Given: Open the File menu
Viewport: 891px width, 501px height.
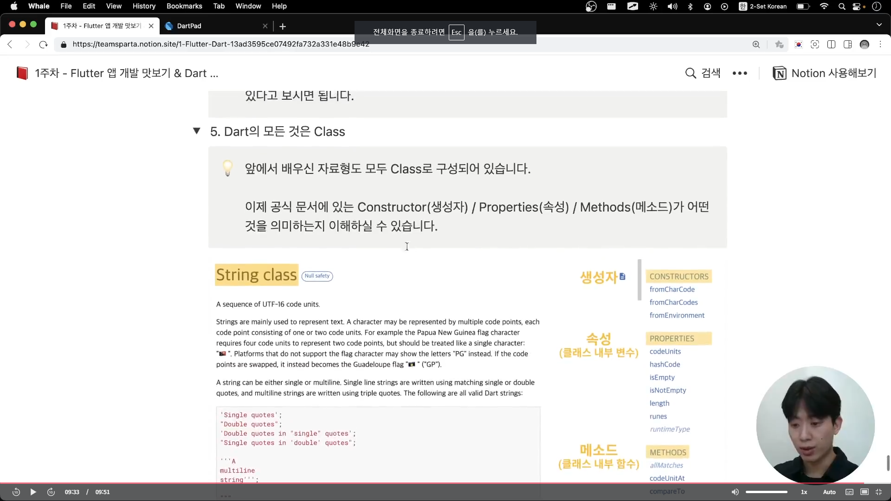Looking at the screenshot, I should 66,6.
